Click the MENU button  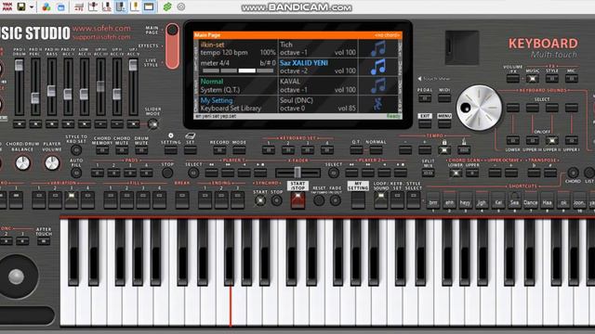(x=444, y=123)
